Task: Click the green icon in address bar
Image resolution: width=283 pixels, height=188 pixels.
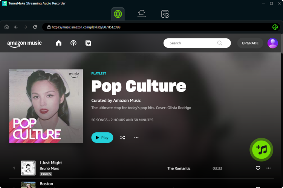Action: [x=275, y=27]
